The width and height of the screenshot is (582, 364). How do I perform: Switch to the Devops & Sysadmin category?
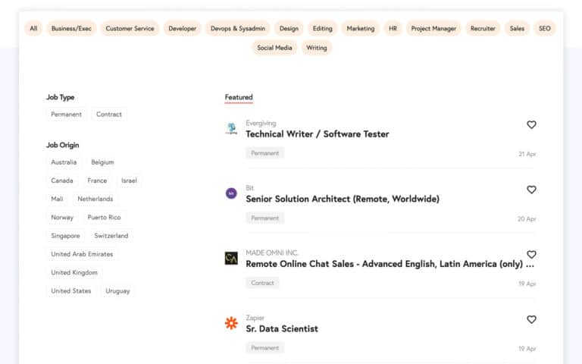coord(237,29)
